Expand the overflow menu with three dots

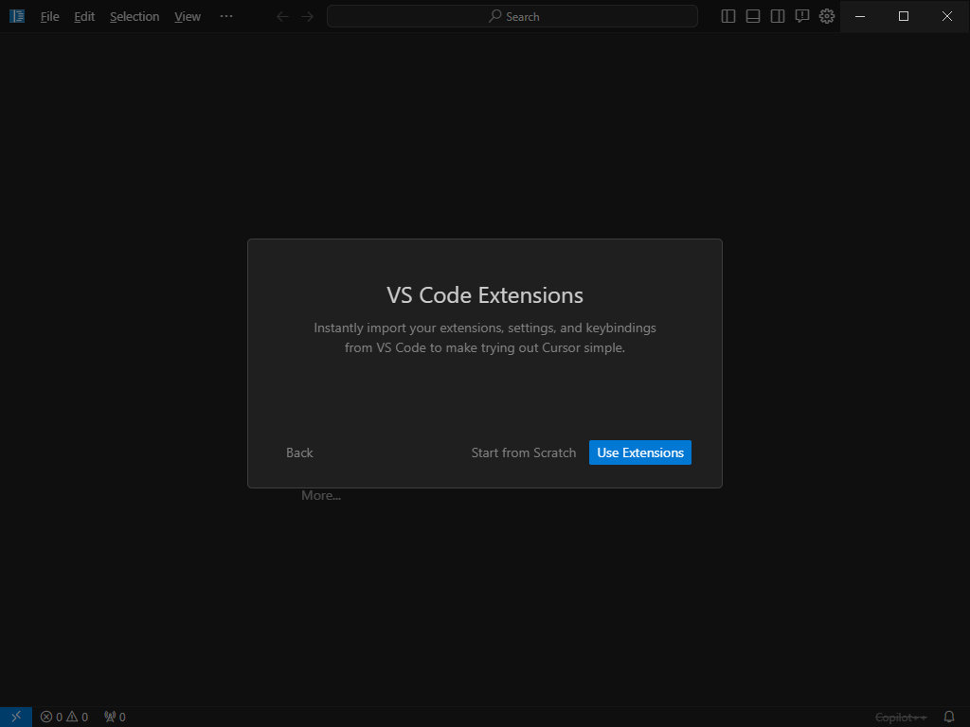pyautogui.click(x=226, y=16)
